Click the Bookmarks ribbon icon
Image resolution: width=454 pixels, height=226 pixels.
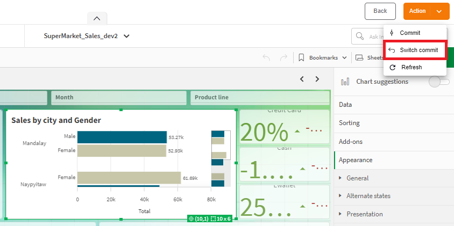[x=301, y=57]
